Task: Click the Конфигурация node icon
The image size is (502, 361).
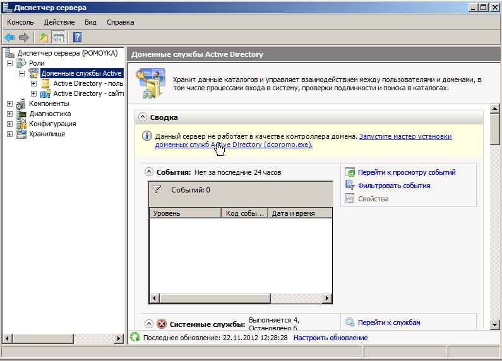Action: click(x=21, y=124)
